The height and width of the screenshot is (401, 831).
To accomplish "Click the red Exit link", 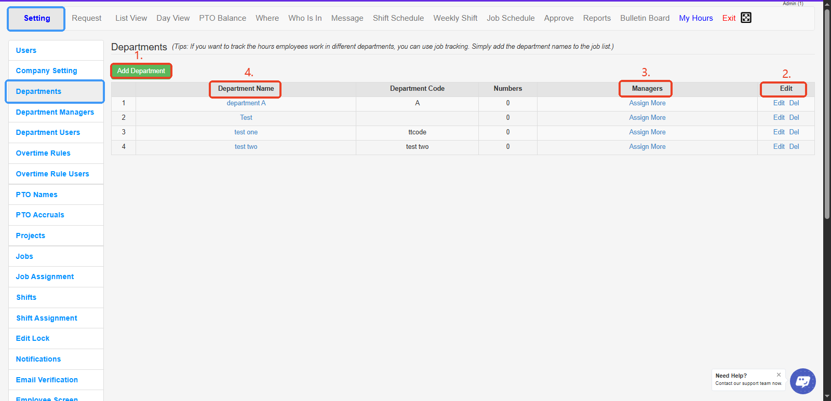I will pyautogui.click(x=729, y=18).
